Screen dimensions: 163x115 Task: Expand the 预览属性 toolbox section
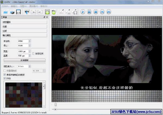(x=25, y=22)
